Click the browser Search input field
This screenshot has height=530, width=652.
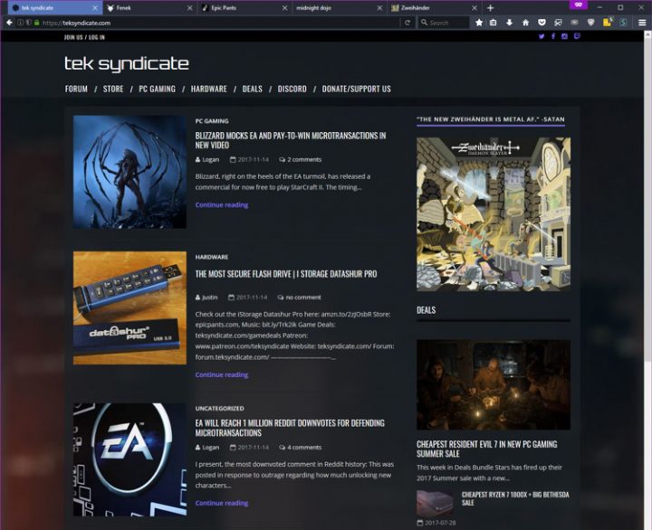click(444, 23)
